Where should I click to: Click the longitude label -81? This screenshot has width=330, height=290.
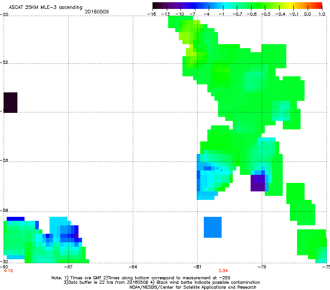click(197, 267)
